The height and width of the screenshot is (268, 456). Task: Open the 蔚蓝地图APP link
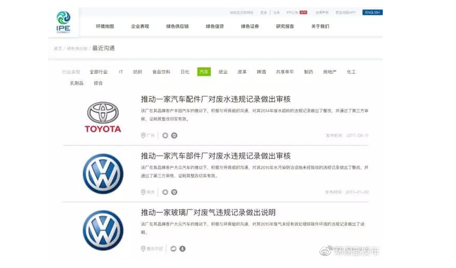(345, 12)
